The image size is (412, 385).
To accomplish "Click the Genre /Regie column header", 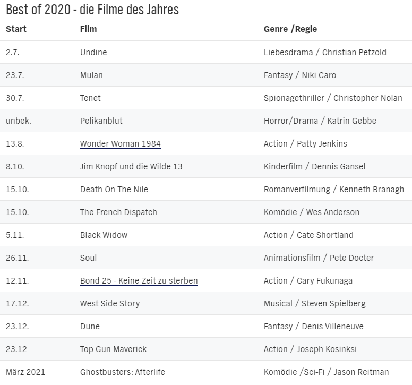I will point(290,29).
